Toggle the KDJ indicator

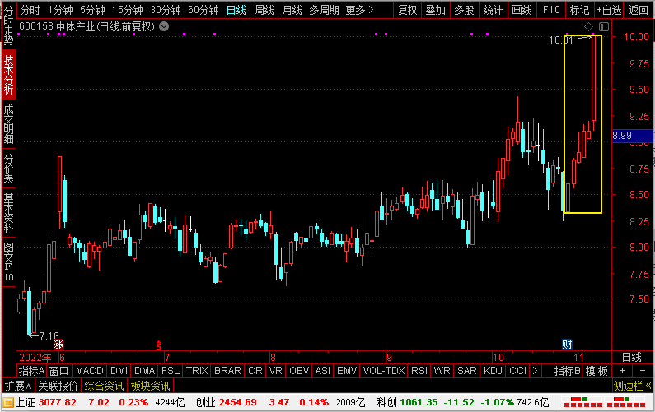tap(492, 371)
